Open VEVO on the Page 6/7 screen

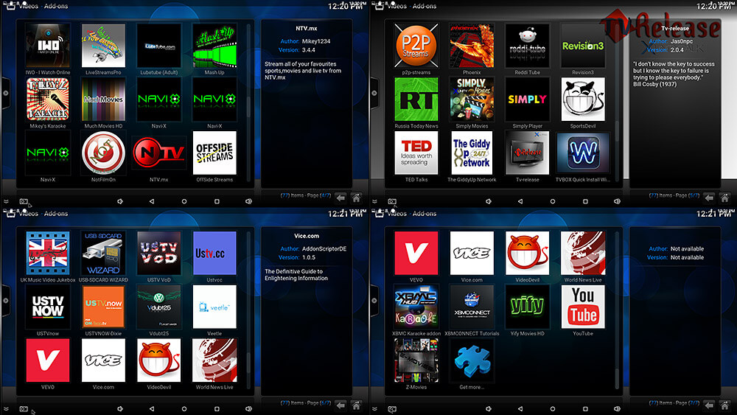click(47, 360)
